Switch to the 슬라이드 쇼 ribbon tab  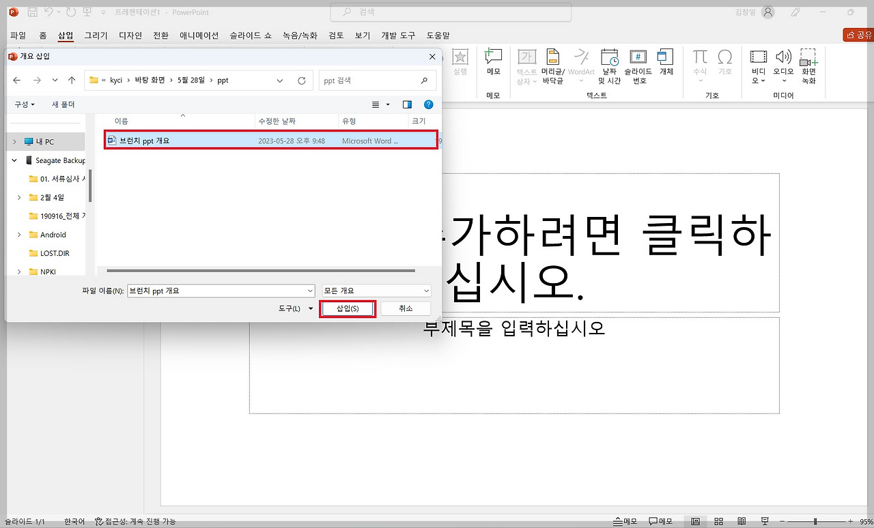(250, 35)
